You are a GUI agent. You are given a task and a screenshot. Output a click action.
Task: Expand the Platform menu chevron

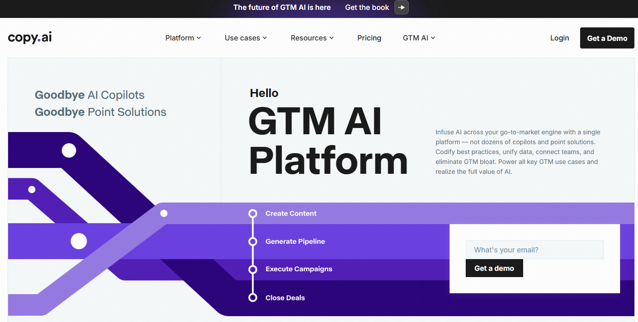[x=199, y=38]
